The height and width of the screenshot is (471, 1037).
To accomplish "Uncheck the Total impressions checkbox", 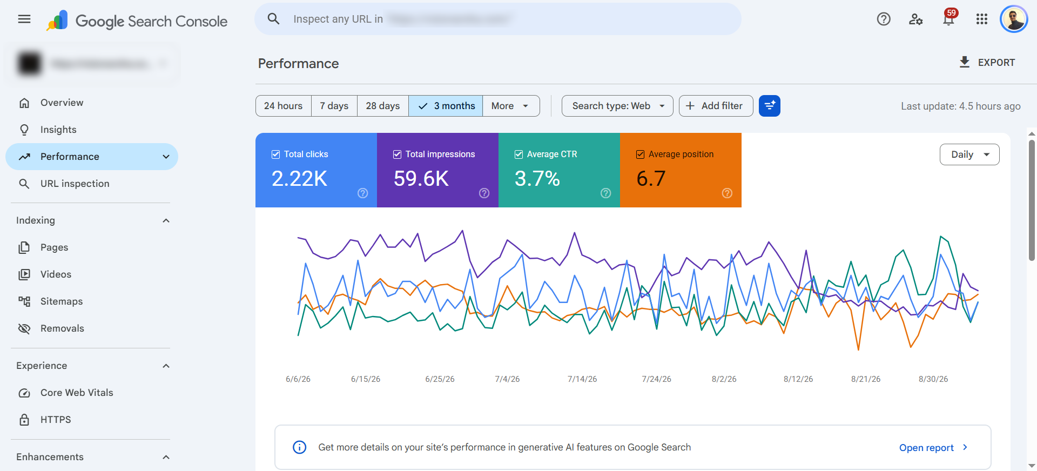I will [x=398, y=154].
